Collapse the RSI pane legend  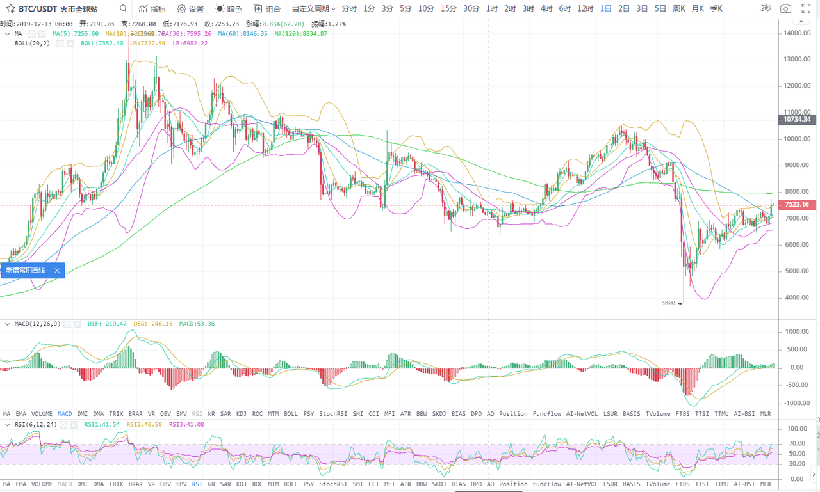[7, 424]
